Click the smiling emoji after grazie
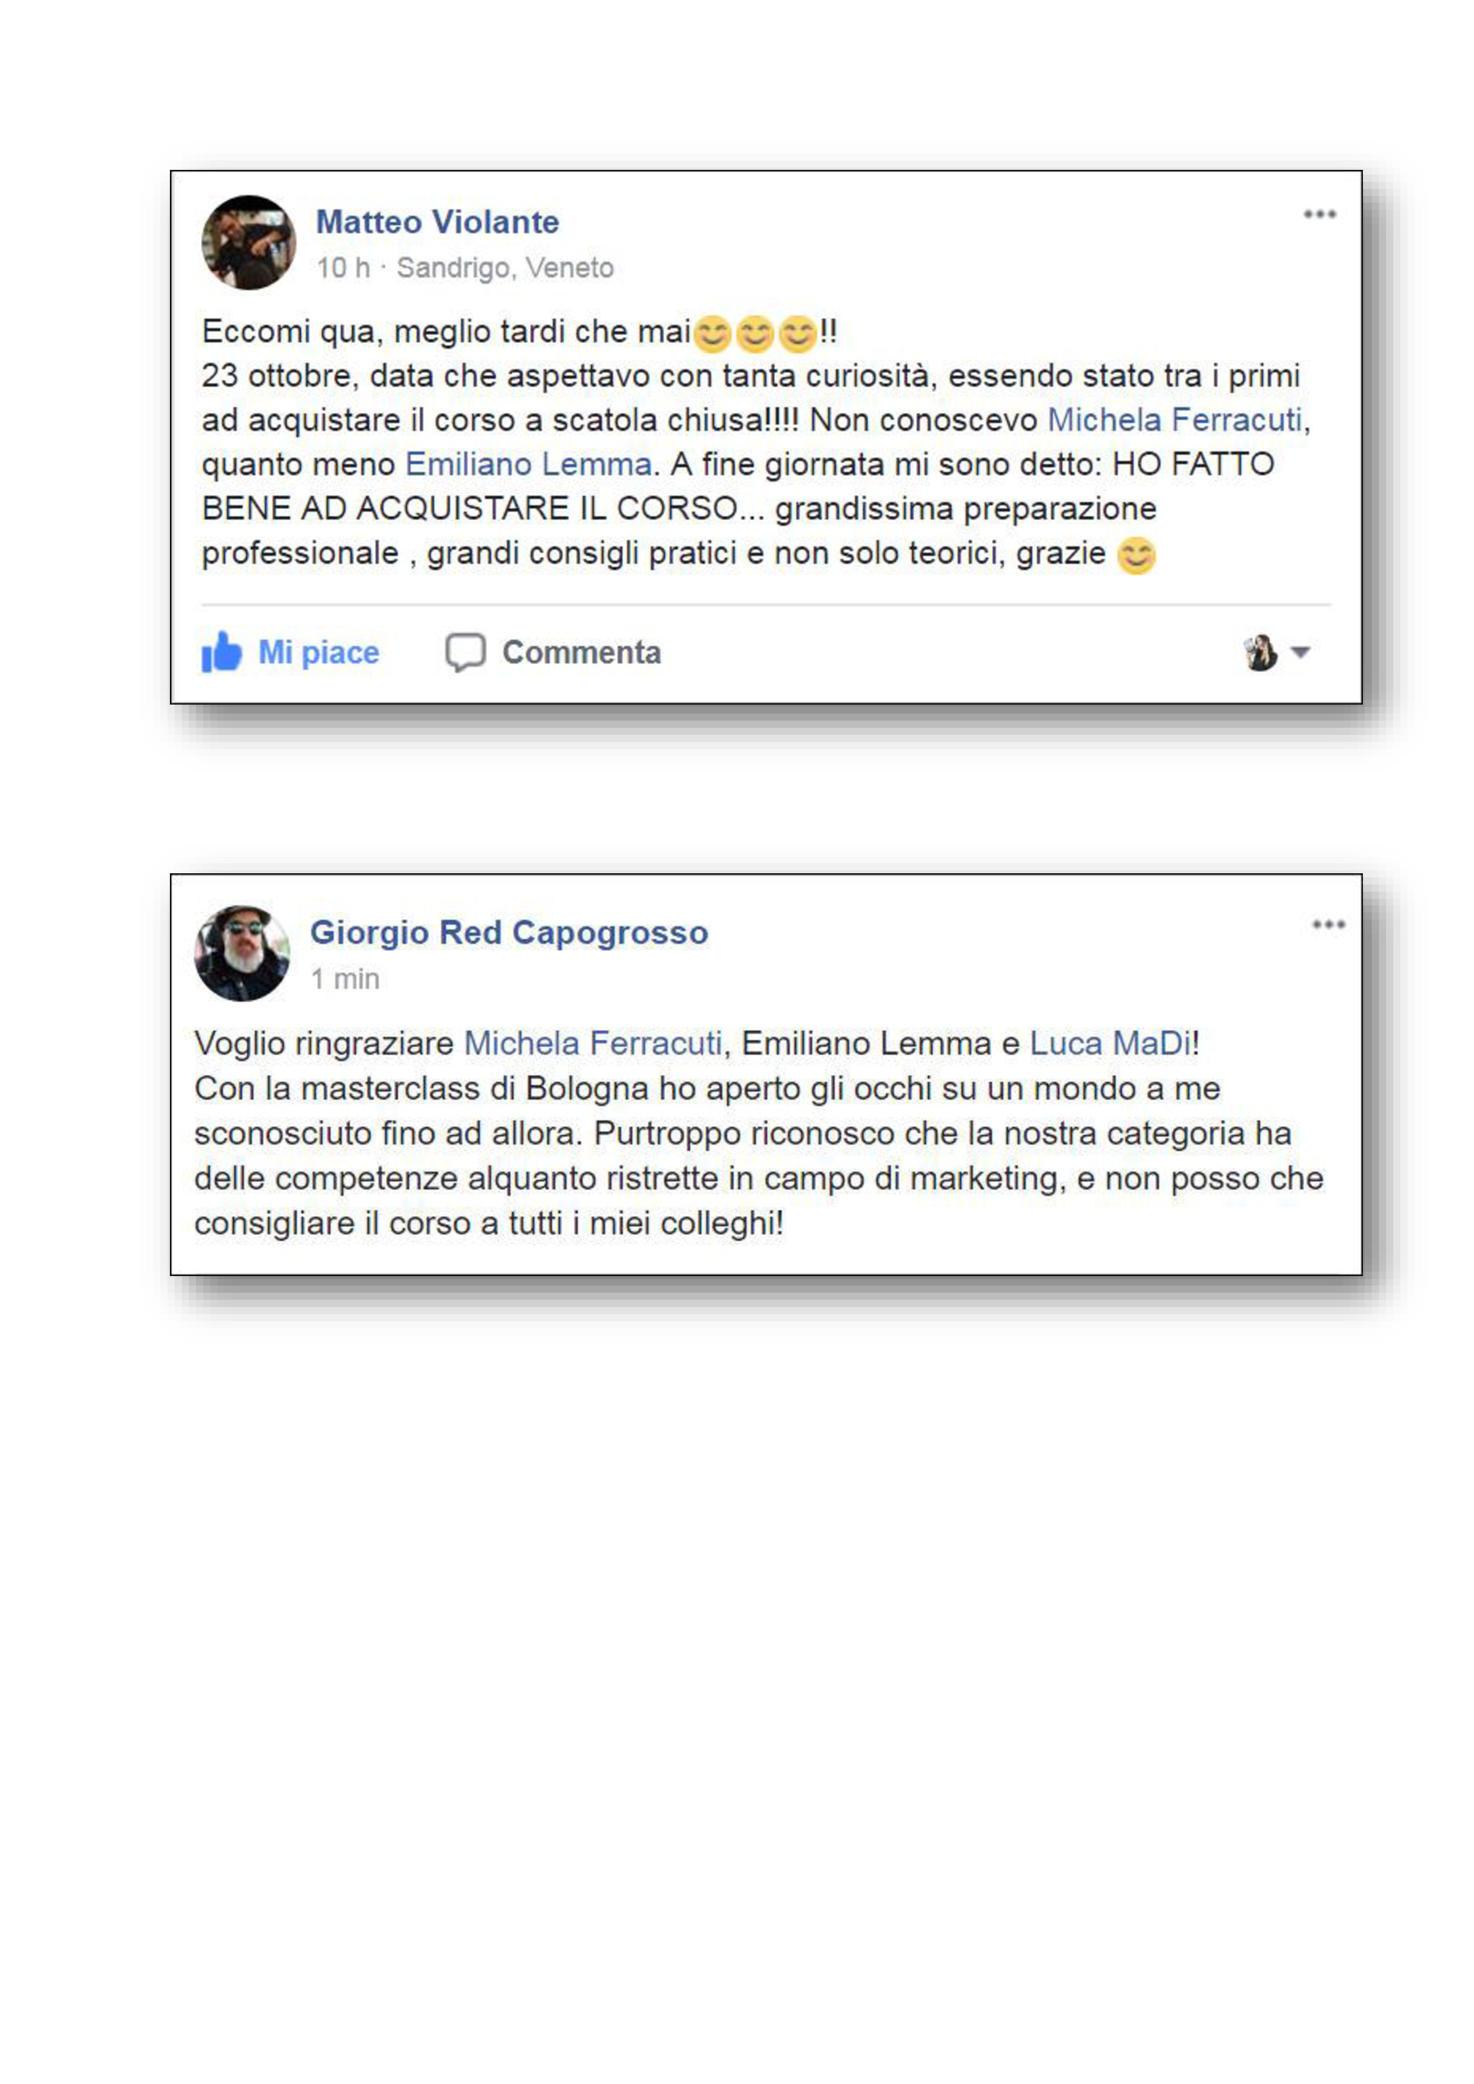The image size is (1474, 2084). click(1135, 555)
